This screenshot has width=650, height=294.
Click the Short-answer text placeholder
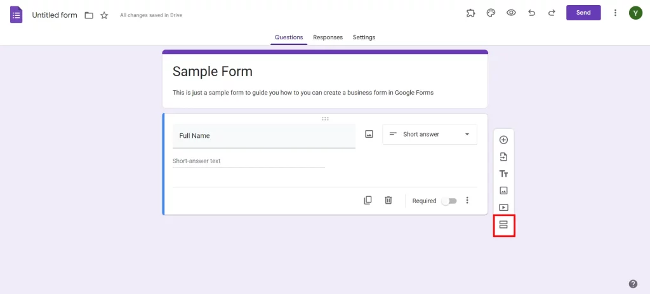[x=197, y=161]
